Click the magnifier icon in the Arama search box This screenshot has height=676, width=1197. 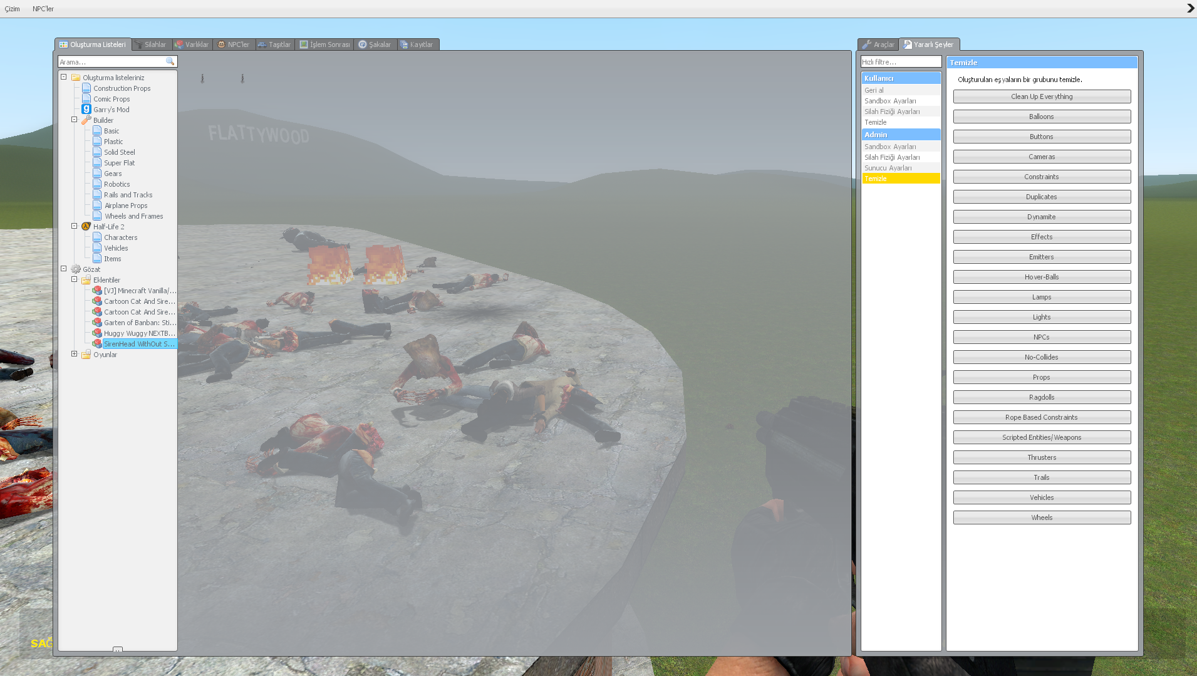click(170, 61)
